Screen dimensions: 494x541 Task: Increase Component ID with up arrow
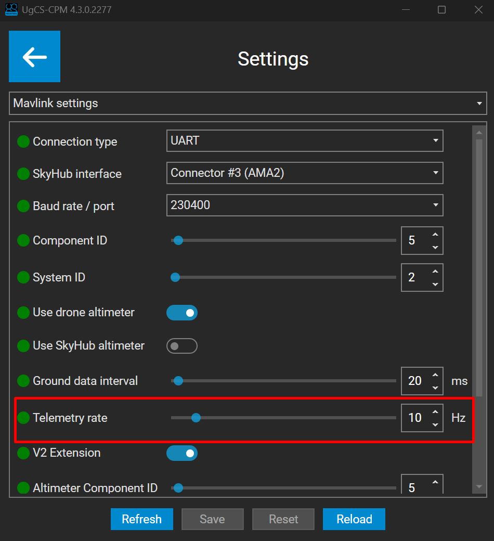(x=435, y=234)
